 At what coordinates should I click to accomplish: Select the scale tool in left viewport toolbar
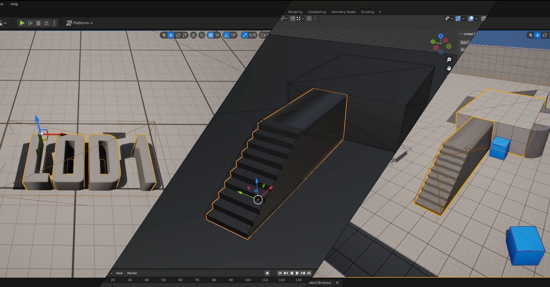tap(185, 35)
